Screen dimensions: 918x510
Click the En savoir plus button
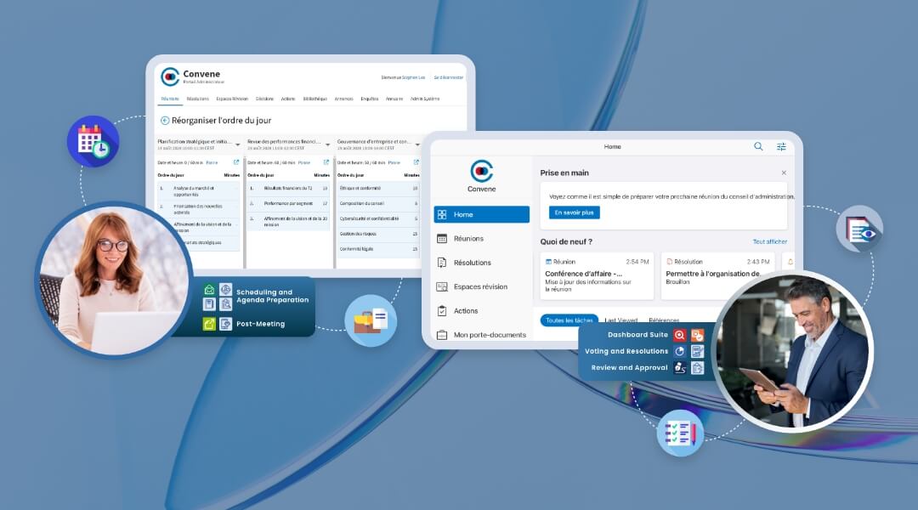[x=574, y=212]
